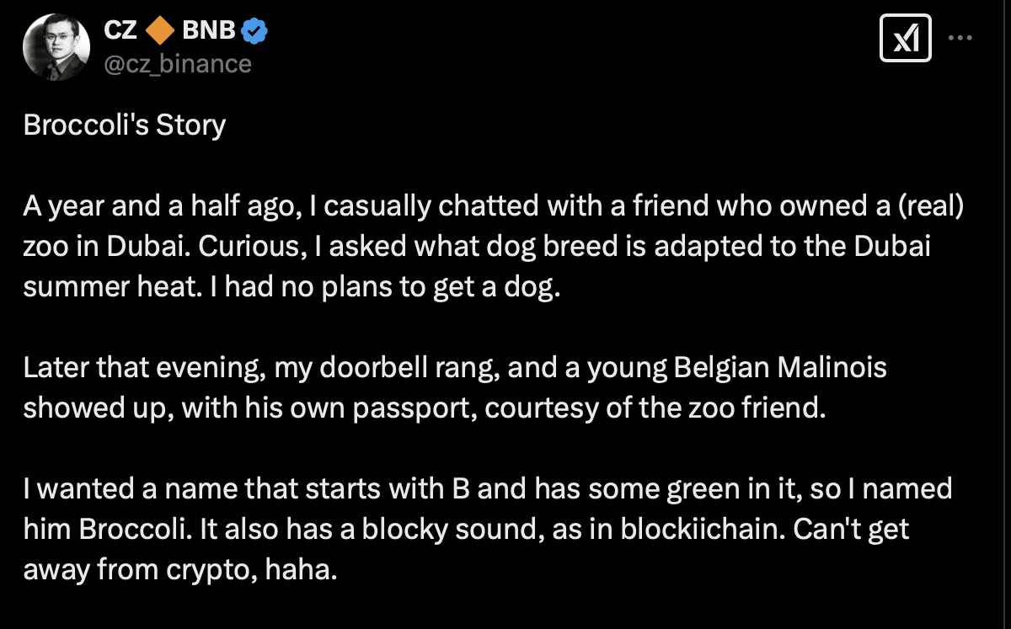Click the "CZ" display name

point(120,32)
